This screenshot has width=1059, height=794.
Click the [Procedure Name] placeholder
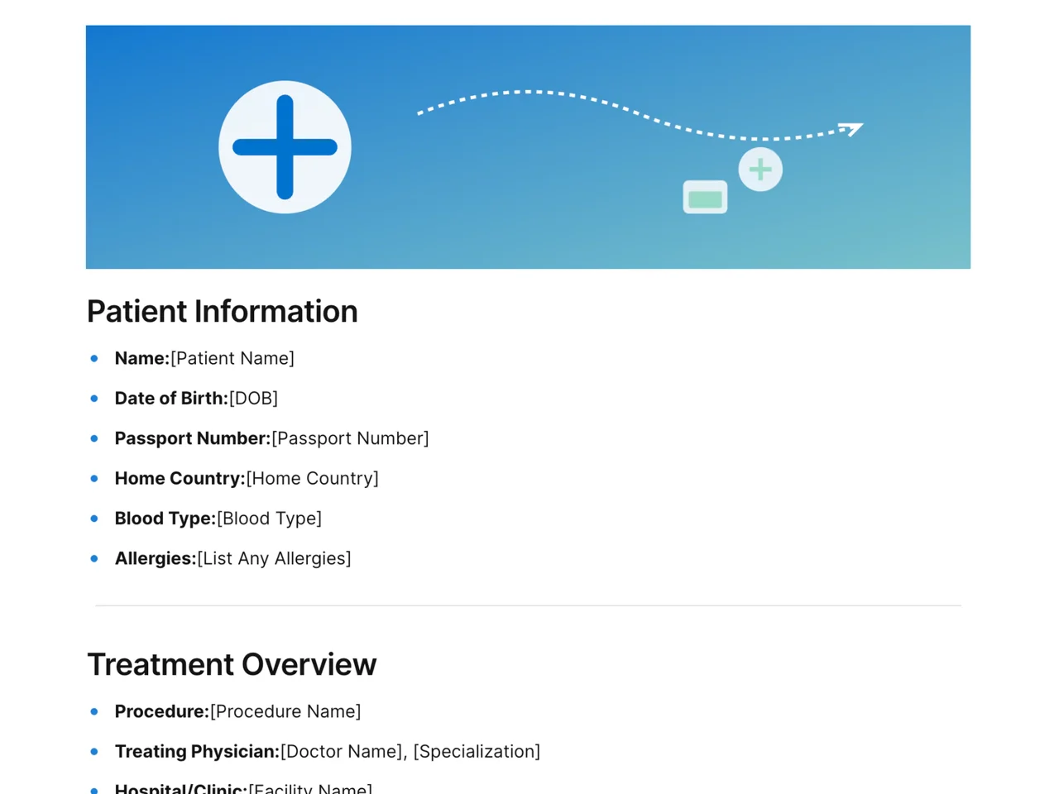285,711
